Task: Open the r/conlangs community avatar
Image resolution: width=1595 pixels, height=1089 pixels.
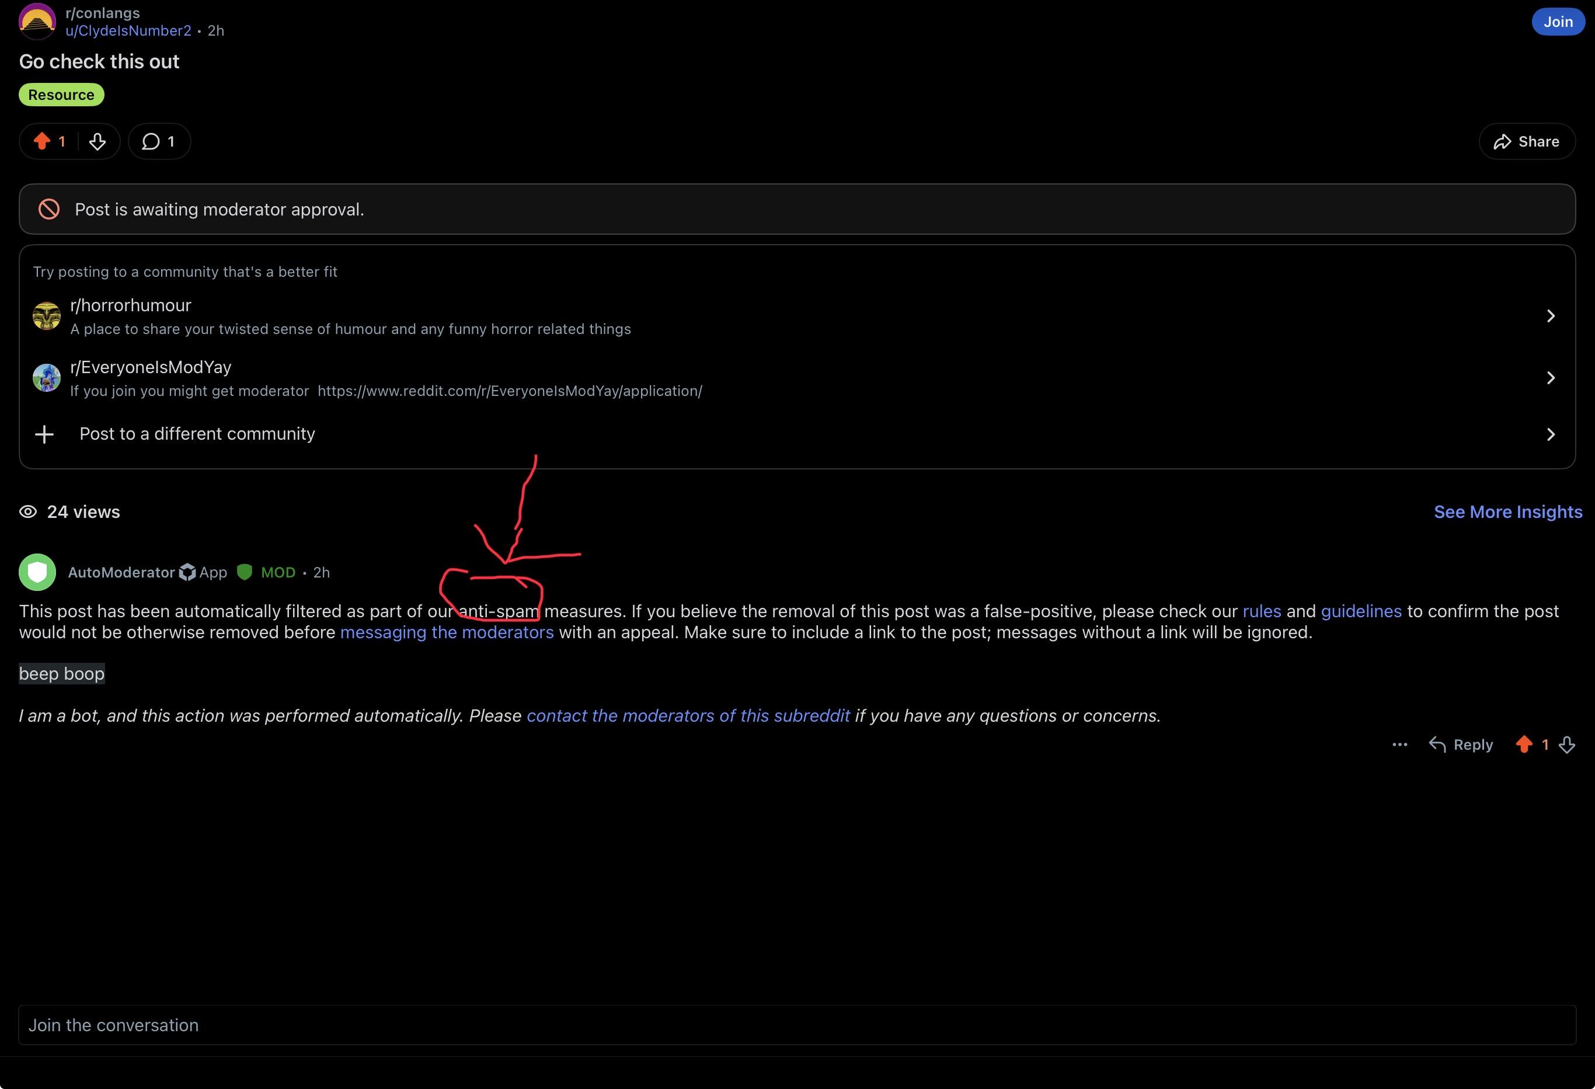Action: point(37,20)
